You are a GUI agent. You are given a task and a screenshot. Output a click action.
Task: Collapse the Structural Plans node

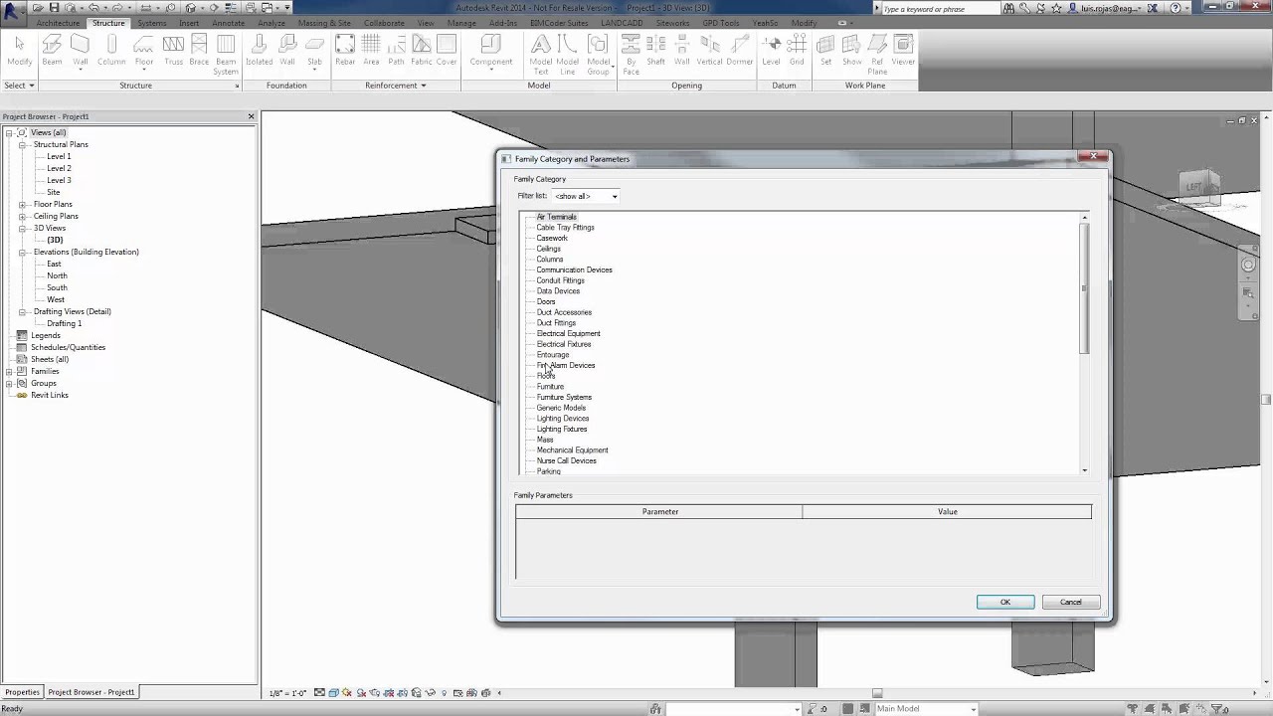point(22,144)
